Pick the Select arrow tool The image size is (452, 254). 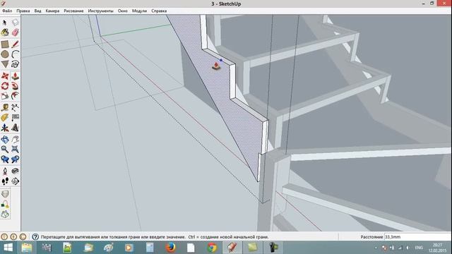pos(5,23)
